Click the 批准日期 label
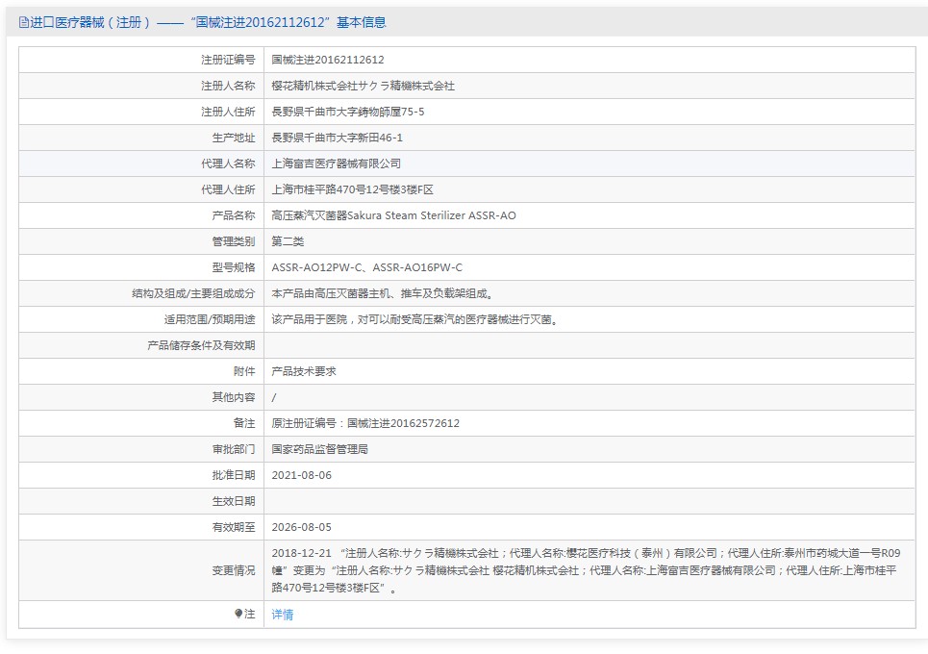928x654 pixels. (x=233, y=475)
